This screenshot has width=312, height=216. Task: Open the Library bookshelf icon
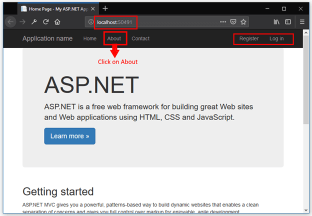coord(276,21)
